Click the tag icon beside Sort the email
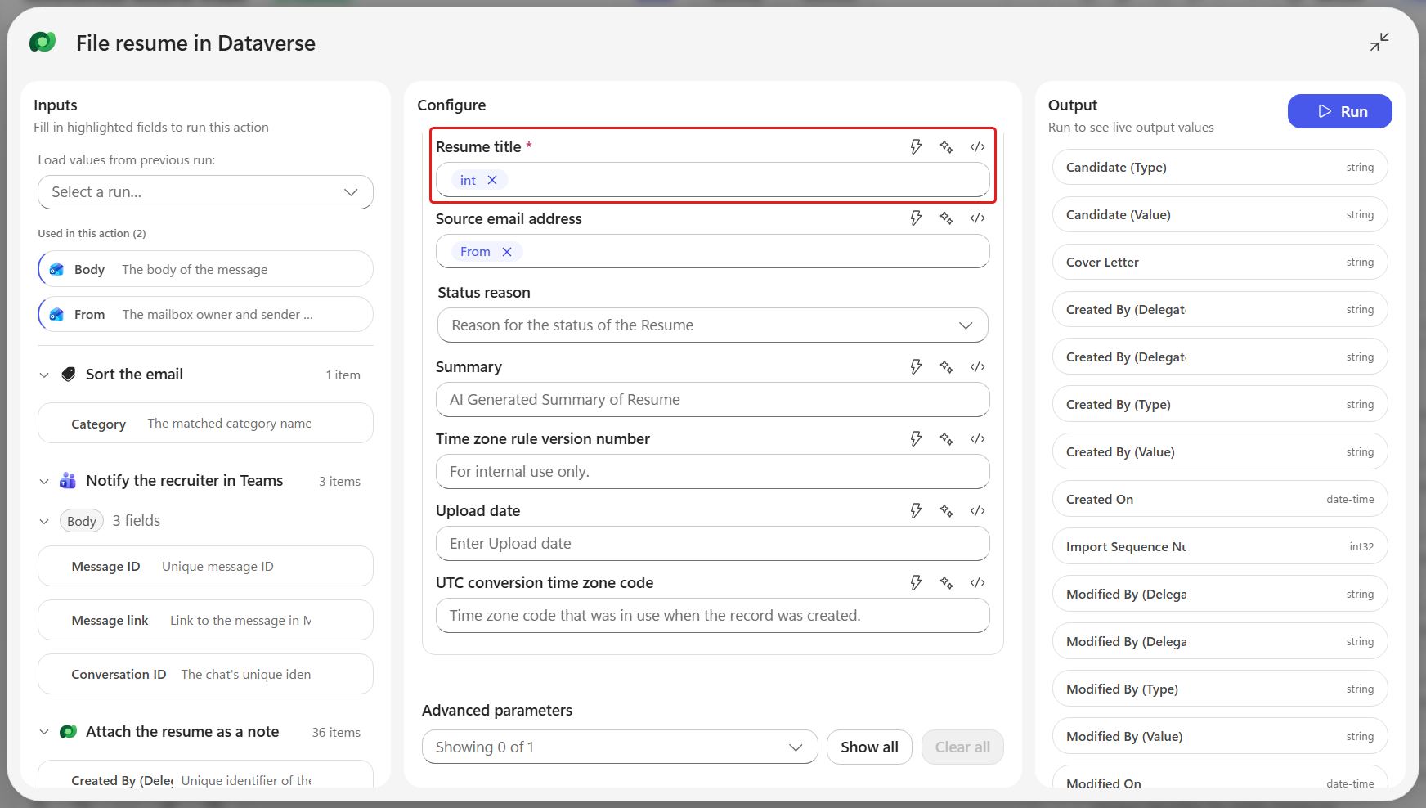 pyautogui.click(x=69, y=374)
